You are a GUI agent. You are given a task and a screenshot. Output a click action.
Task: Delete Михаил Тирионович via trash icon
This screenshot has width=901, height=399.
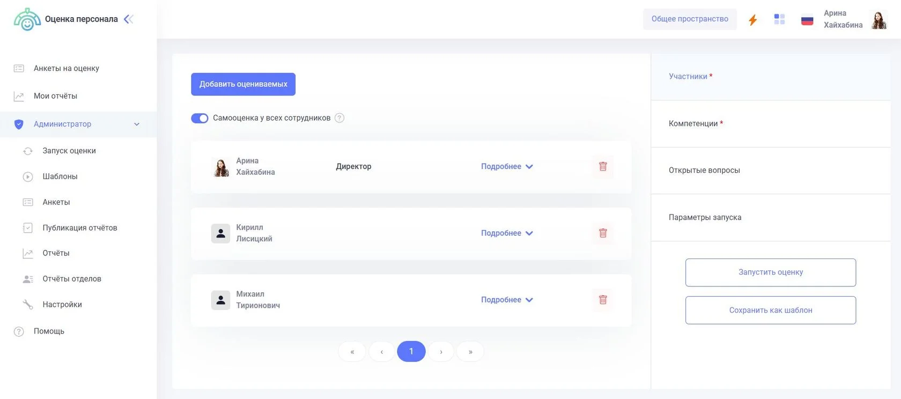(603, 300)
